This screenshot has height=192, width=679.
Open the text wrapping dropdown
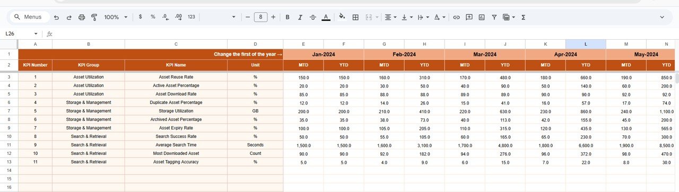click(423, 17)
